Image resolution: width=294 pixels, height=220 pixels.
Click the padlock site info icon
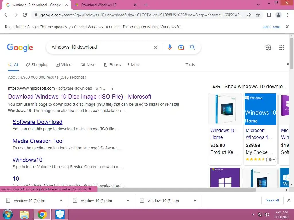pyautogui.click(x=36, y=15)
